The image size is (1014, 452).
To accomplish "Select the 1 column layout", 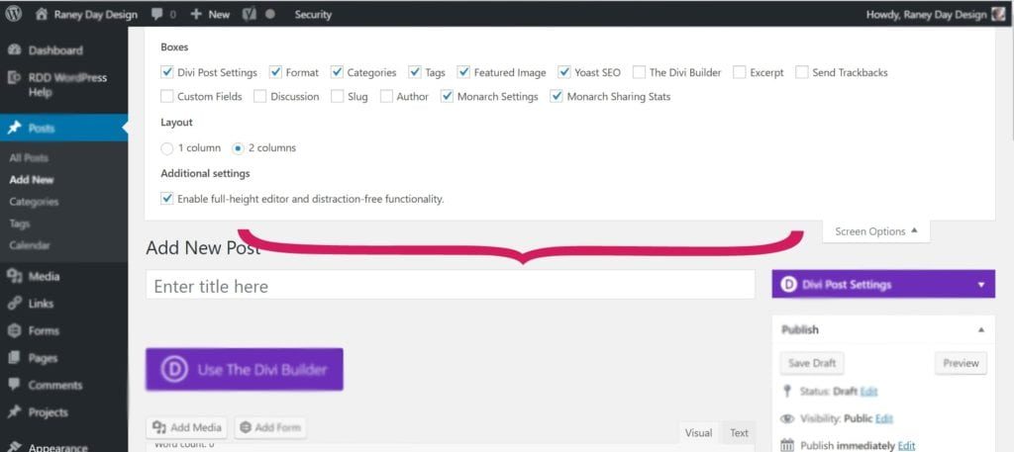I will point(166,148).
